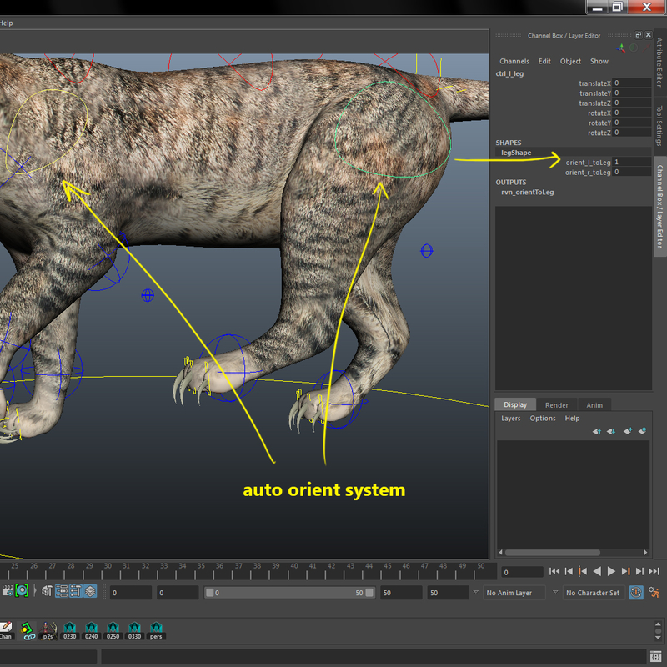Open the No Character Set dropdown
The width and height of the screenshot is (667, 667).
[592, 592]
